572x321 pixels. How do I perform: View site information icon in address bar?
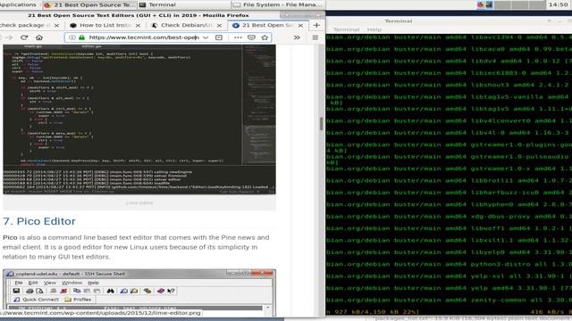click(72, 37)
